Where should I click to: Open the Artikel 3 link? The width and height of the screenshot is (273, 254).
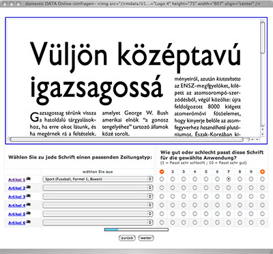coord(17,197)
